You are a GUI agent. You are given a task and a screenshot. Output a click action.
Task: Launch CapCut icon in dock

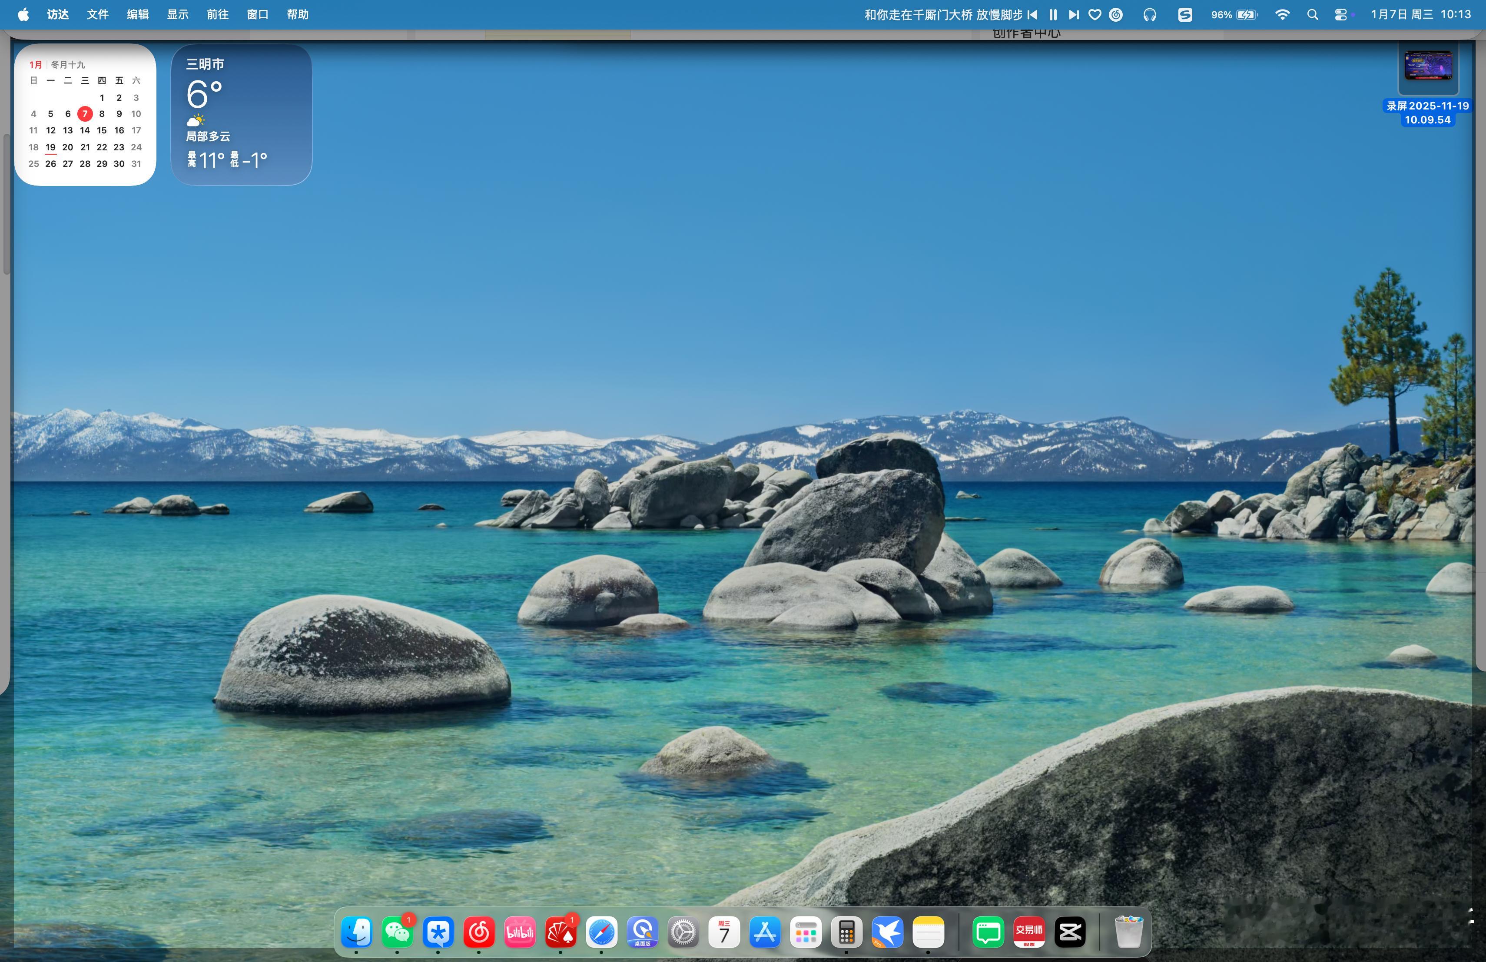(x=1070, y=932)
